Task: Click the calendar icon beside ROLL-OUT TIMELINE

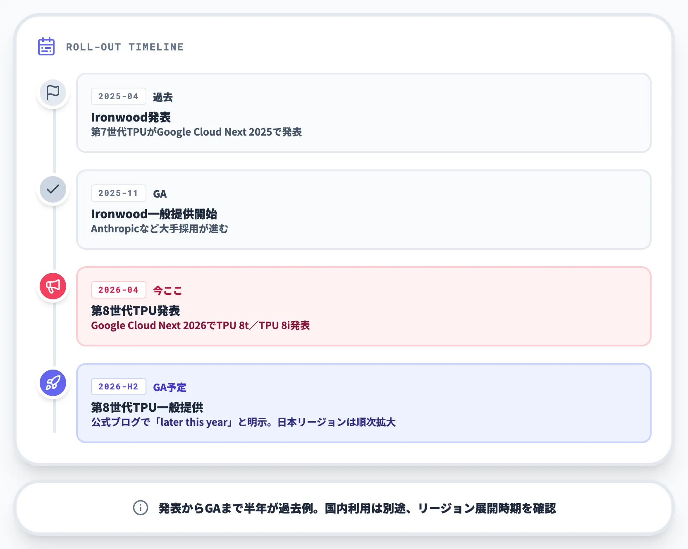Action: 46,46
